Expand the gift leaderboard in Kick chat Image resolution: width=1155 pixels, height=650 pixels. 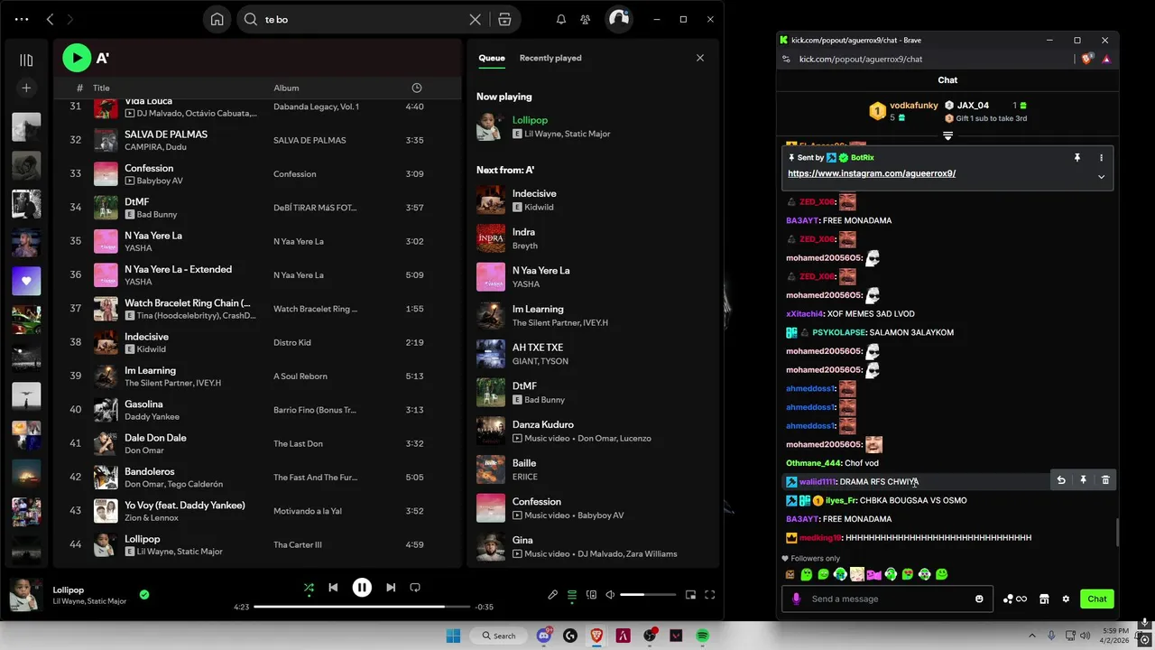click(x=947, y=135)
